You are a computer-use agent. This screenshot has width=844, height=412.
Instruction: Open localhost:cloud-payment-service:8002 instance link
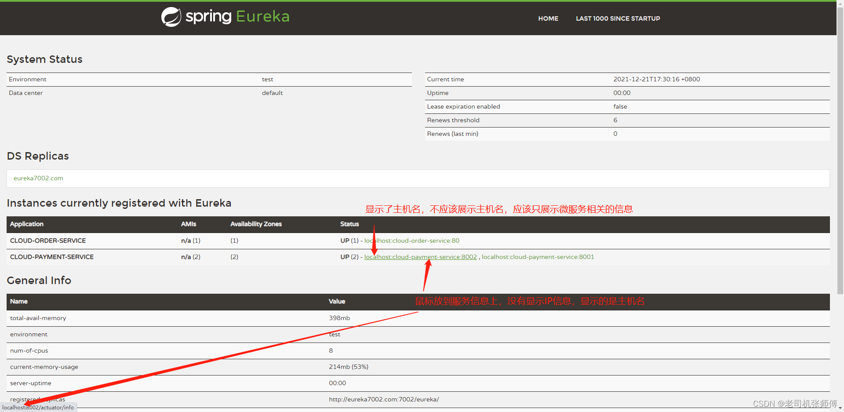pyautogui.click(x=420, y=257)
